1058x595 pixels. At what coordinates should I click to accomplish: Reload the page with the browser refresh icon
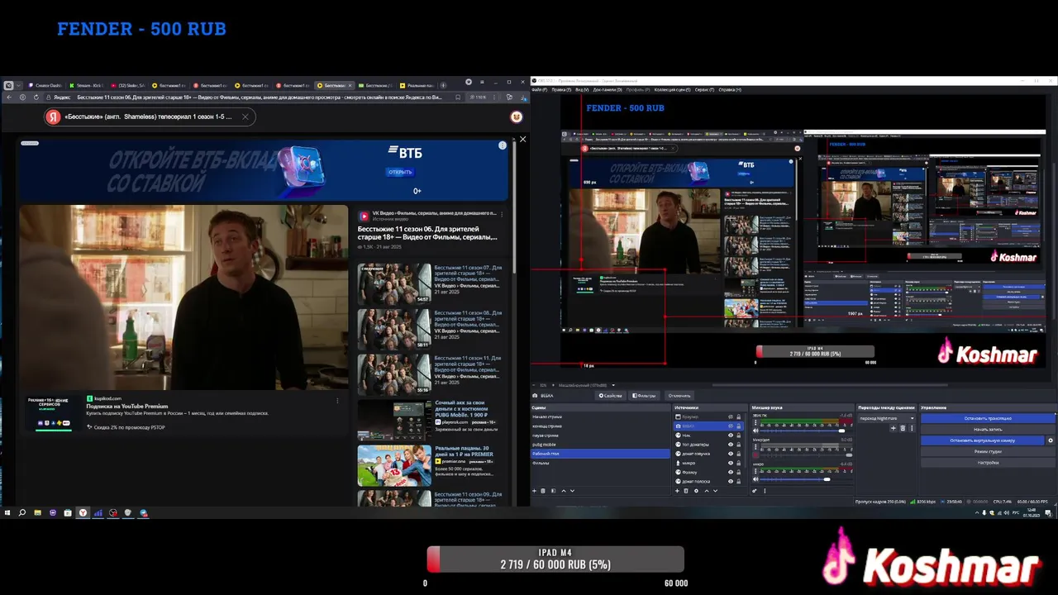coord(36,98)
